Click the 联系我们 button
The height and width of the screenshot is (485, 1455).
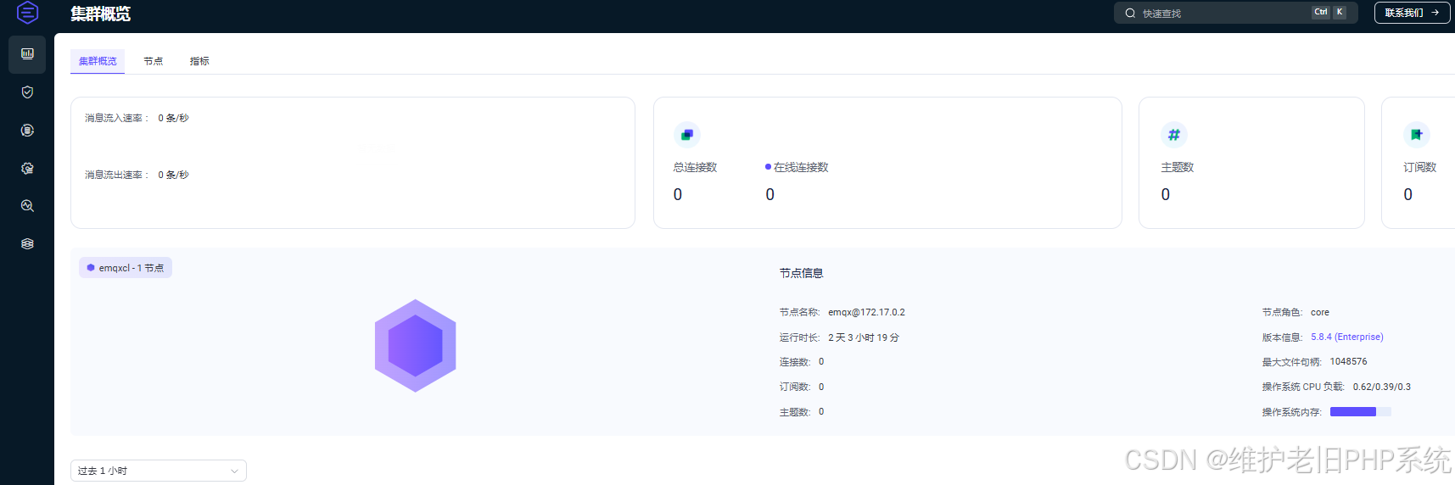(x=1412, y=13)
